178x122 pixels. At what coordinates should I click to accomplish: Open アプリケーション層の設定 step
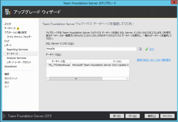16,32
